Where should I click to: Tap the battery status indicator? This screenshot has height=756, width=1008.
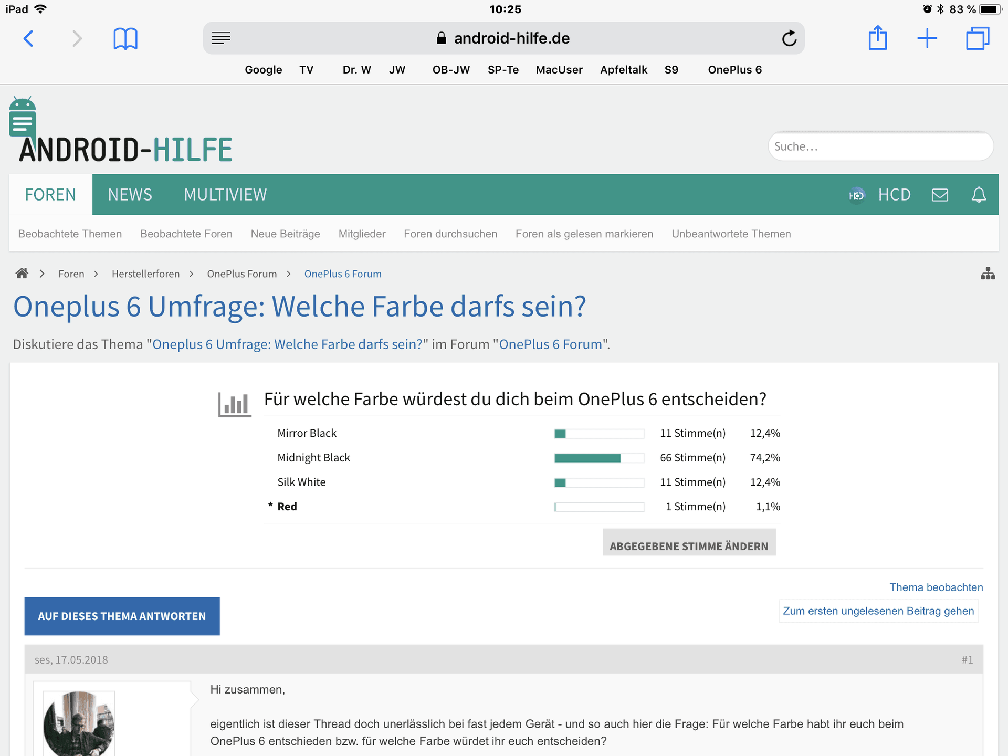[990, 9]
